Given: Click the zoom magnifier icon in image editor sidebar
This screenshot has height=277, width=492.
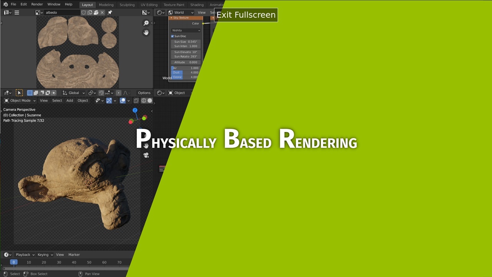Looking at the screenshot, I should tap(146, 23).
